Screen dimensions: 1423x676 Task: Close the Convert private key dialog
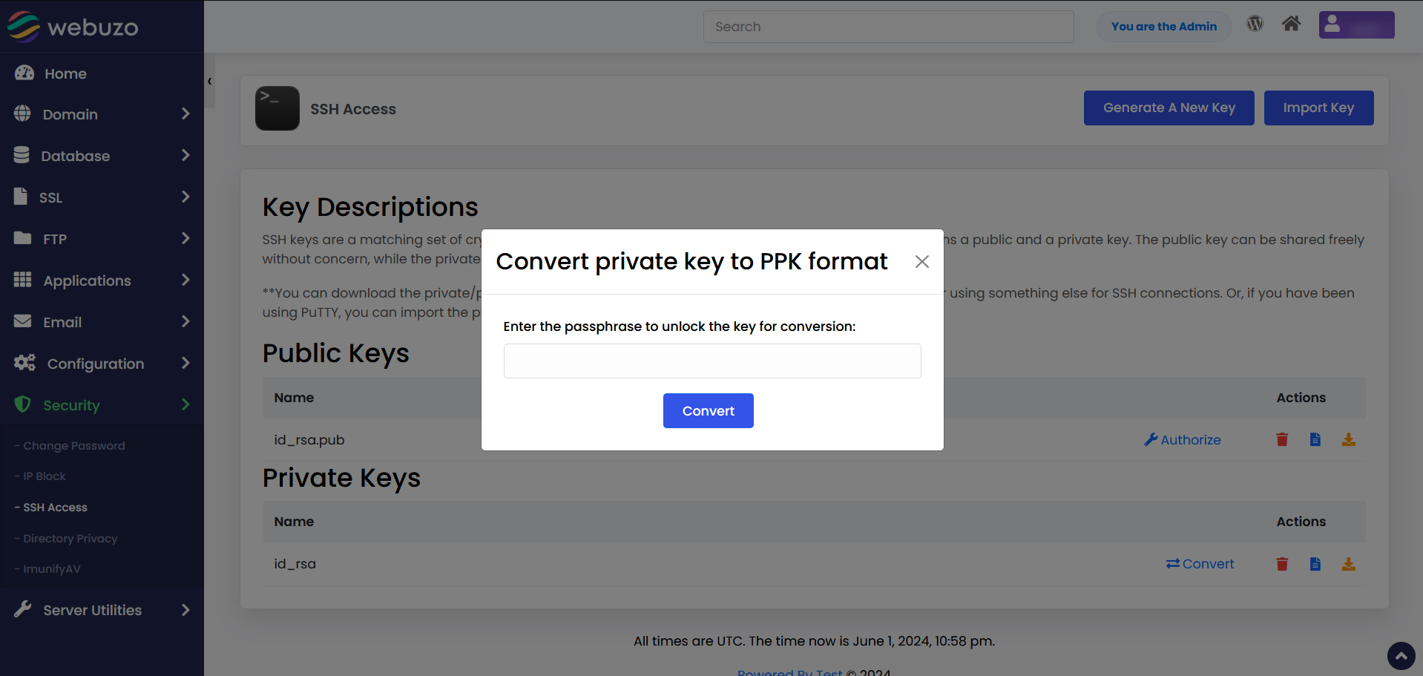[921, 262]
